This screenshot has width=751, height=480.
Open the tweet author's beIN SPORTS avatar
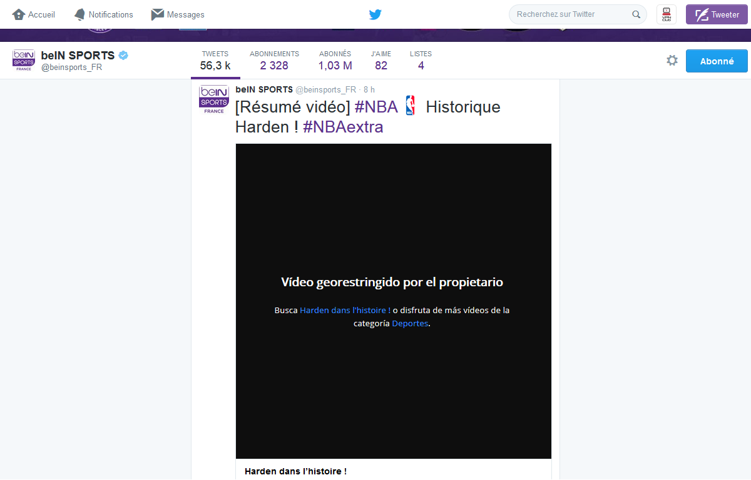tap(213, 99)
